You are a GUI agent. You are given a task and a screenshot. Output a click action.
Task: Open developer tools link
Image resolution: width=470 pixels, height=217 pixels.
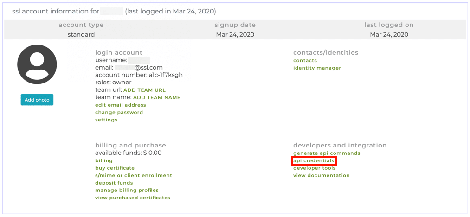point(314,168)
